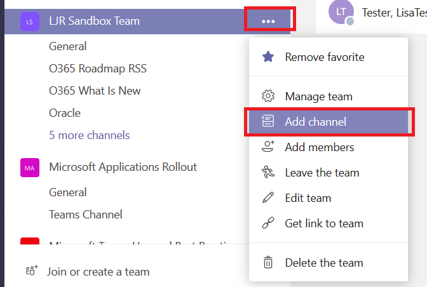Click the LT profile avatar of Tester, Lisa

pyautogui.click(x=341, y=12)
